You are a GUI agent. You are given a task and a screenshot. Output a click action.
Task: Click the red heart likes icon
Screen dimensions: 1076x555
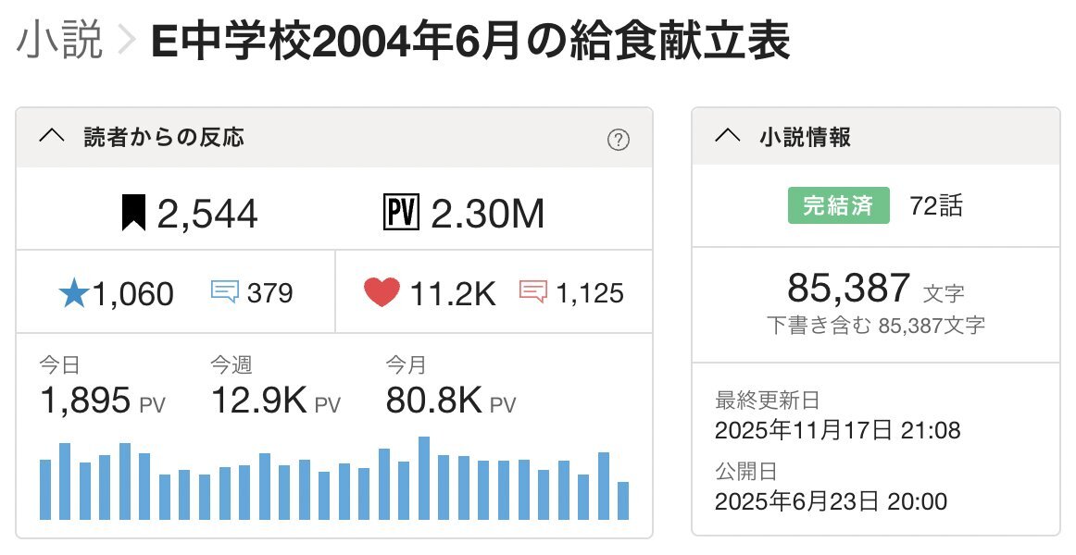point(382,293)
